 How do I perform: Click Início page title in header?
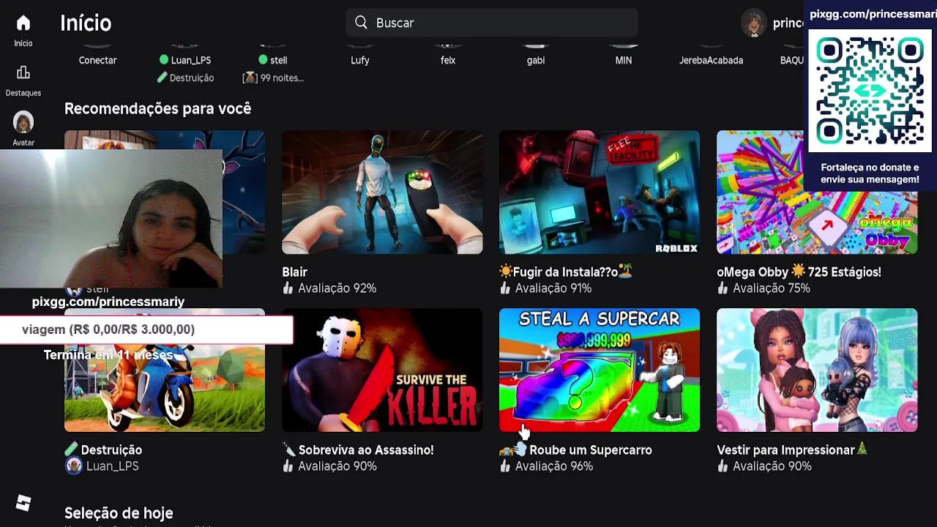point(86,23)
